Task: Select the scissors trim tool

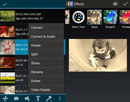Action: pyautogui.click(x=5, y=98)
